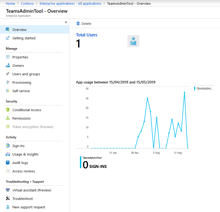
Task: Click the chart peak near 25 before 5 May
Action: 147,98
